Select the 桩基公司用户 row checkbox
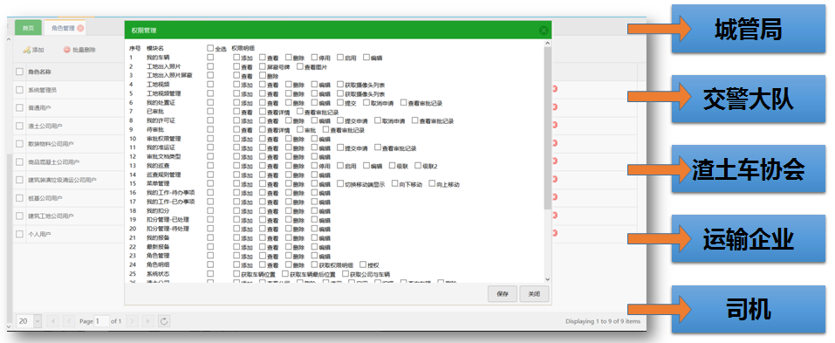This screenshot has width=835, height=343. [19, 197]
